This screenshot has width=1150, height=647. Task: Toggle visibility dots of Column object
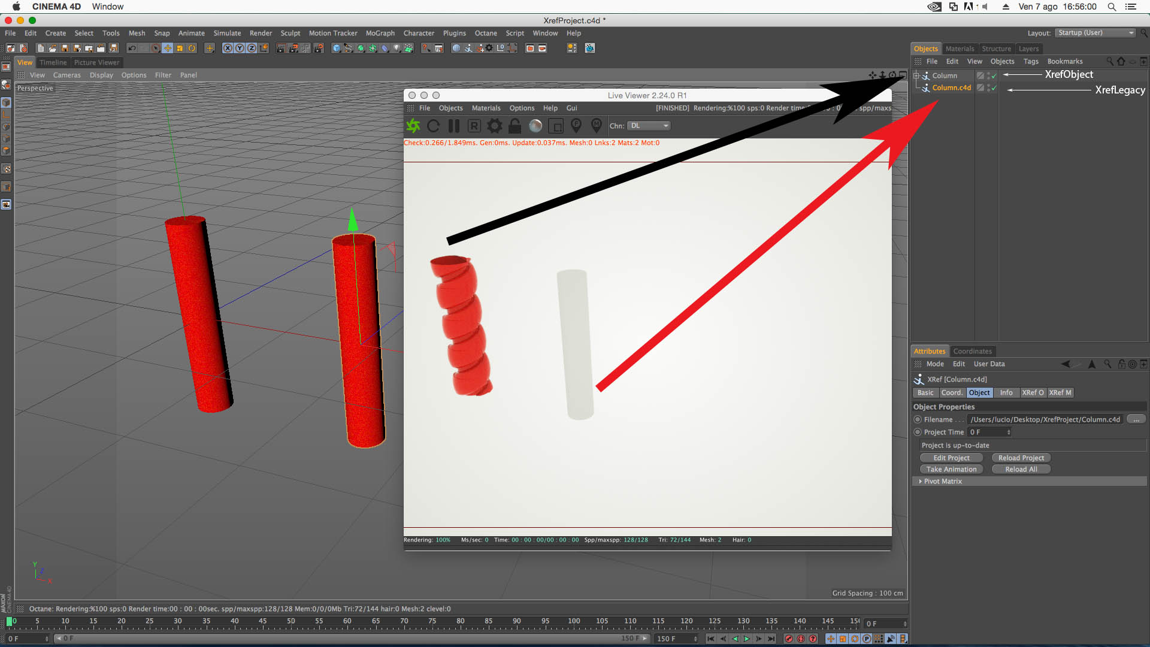tap(989, 75)
